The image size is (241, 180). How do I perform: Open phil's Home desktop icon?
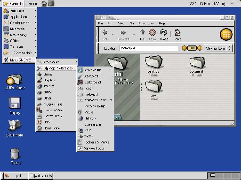(15, 79)
